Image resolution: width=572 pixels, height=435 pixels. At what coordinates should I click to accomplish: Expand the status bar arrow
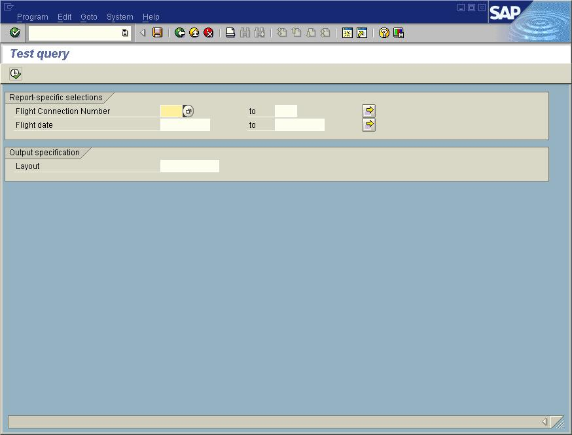coord(545,422)
